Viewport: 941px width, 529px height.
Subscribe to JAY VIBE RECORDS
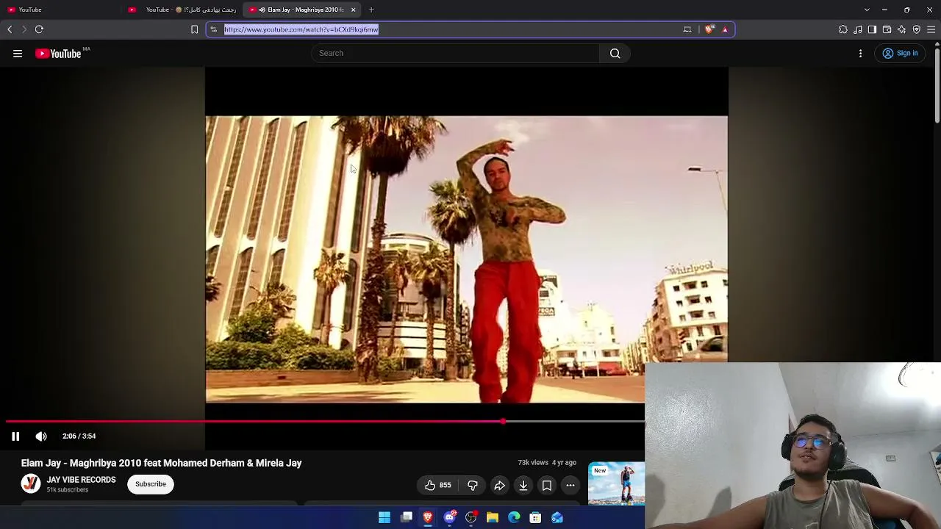pos(151,484)
